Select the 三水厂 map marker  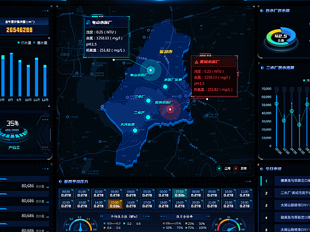click(x=148, y=101)
